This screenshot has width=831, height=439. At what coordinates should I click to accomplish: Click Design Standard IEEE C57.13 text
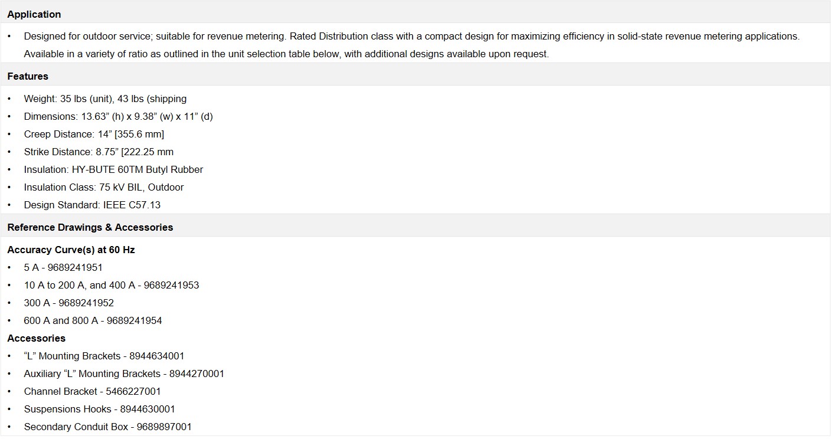(92, 205)
